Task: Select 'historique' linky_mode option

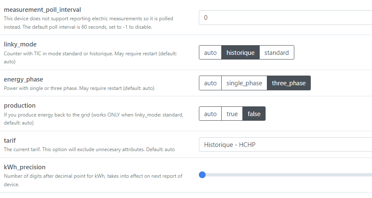Action: (240, 53)
